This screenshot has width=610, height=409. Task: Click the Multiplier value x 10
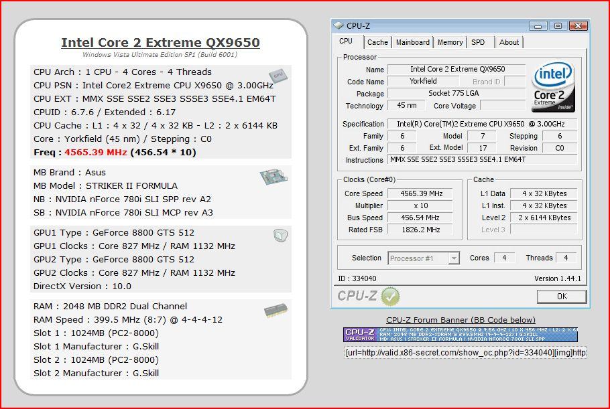420,206
